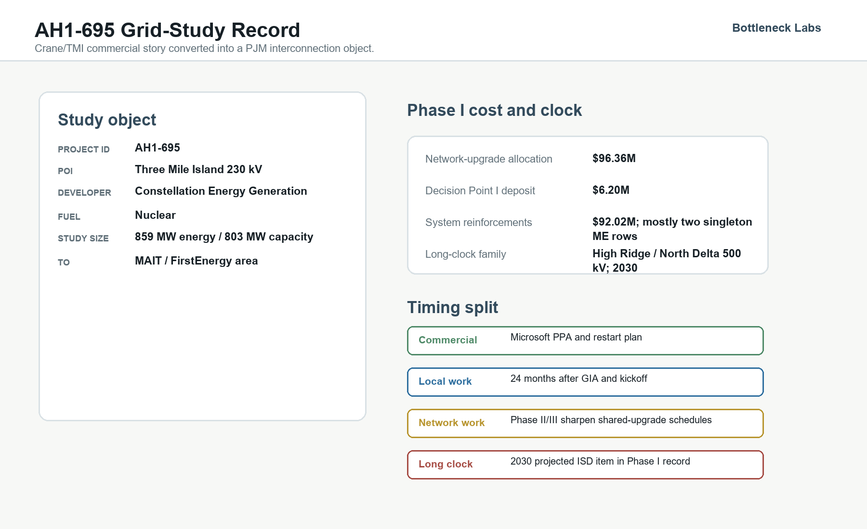The height and width of the screenshot is (529, 867).
Task: Click the blue Local work label
Action: click(x=445, y=381)
